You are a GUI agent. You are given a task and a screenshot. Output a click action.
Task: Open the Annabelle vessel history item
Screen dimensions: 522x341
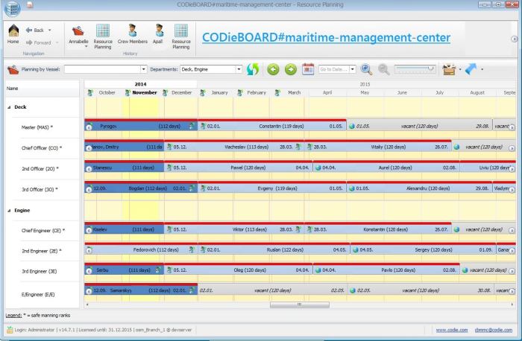click(x=78, y=36)
